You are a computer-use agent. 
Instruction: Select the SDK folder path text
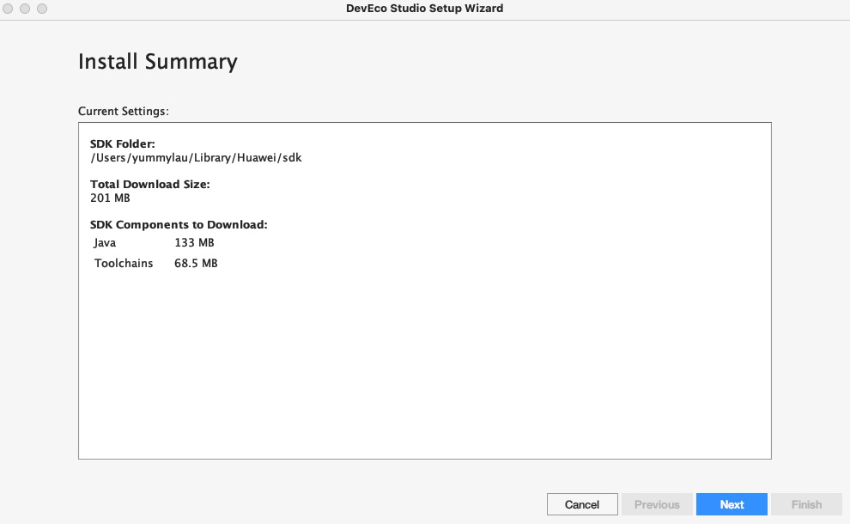point(196,158)
